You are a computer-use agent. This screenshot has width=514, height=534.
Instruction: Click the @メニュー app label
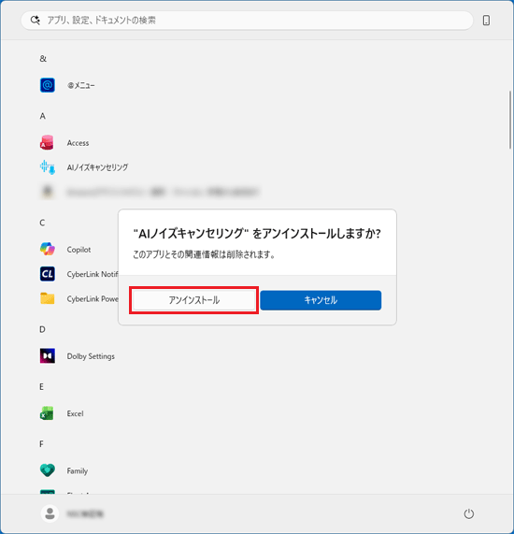point(81,85)
